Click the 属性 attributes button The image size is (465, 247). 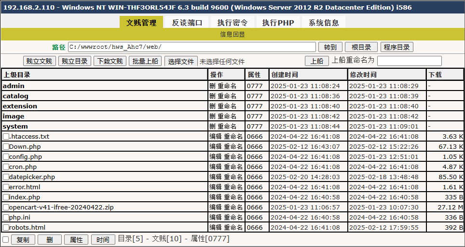[76, 240]
